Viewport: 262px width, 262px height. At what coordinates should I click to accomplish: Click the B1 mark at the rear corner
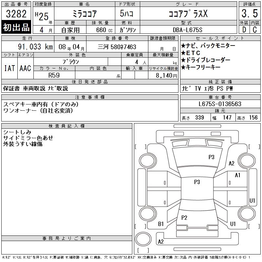pos(161,224)
